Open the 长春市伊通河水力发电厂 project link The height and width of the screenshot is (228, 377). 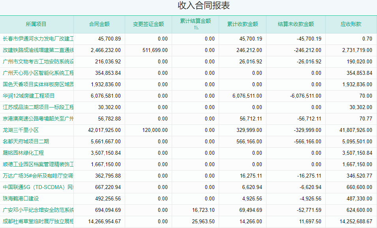coord(38,39)
